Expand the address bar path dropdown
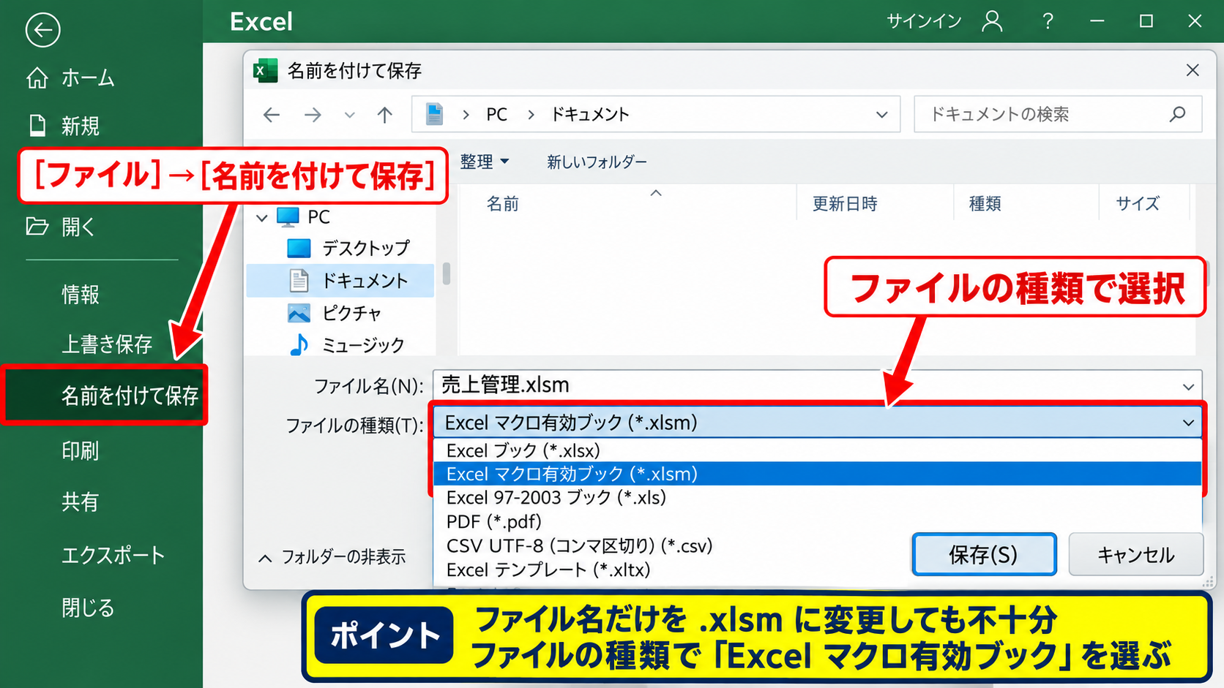Screen dimensions: 1224x688 pyautogui.click(x=882, y=115)
